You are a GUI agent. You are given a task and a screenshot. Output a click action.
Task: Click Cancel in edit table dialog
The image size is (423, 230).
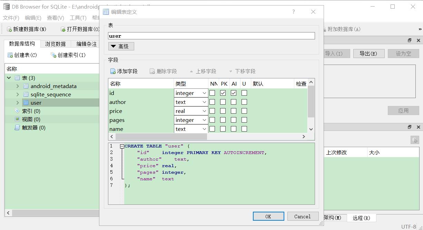pyautogui.click(x=303, y=216)
